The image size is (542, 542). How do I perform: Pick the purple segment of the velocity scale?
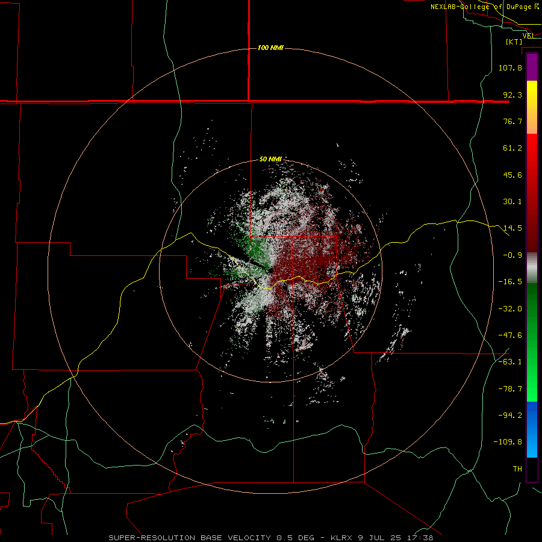pos(532,67)
